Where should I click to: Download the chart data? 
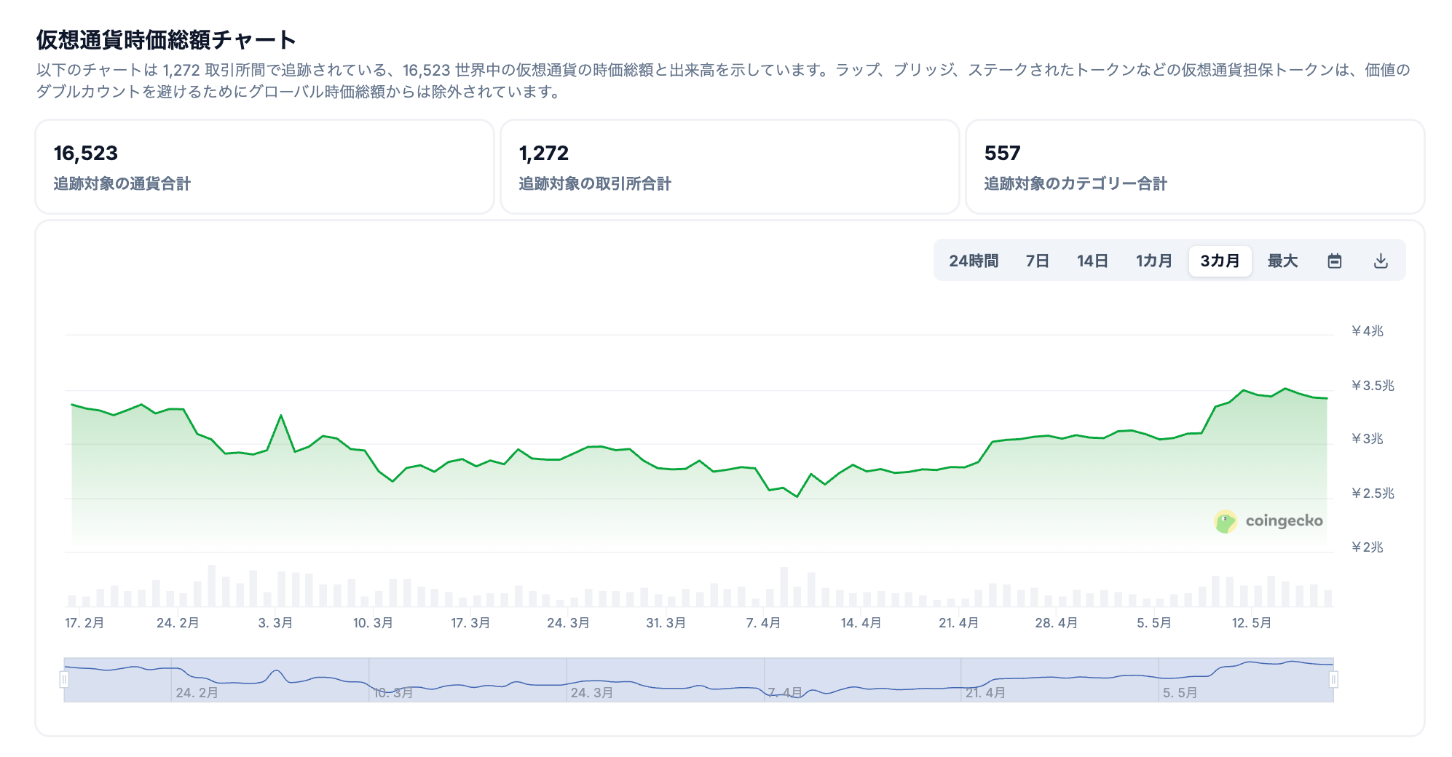[x=1381, y=261]
